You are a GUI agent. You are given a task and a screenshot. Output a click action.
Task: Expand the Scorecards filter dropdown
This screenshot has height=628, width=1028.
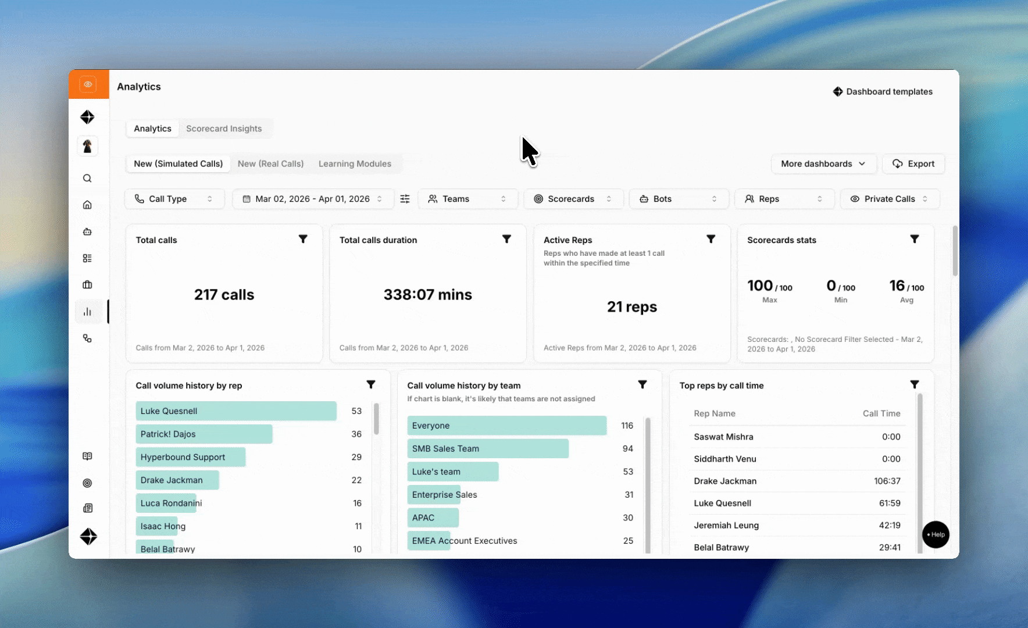point(574,199)
